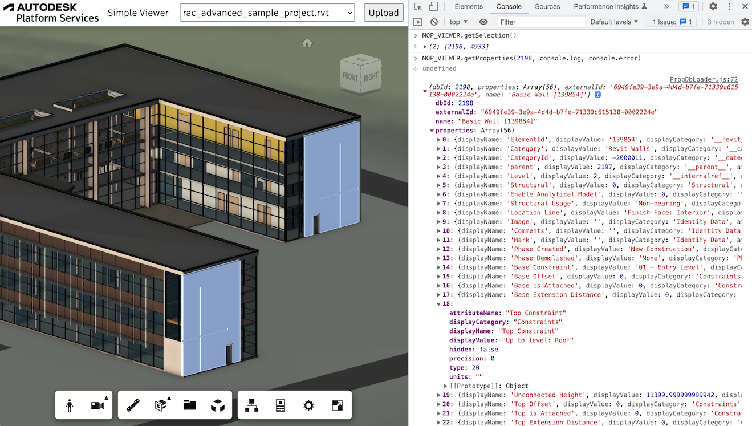The image size is (752, 426).
Task: Open the Document Browser folder icon
Action: click(190, 405)
